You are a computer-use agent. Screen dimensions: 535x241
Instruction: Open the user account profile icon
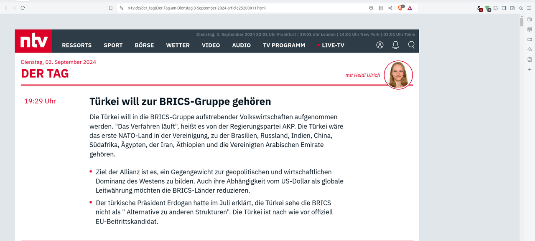[x=380, y=45]
